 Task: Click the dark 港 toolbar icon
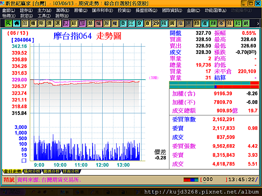point(189,24)
